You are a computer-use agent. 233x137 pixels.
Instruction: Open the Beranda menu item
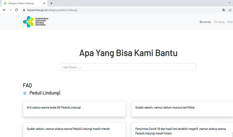tap(205, 22)
